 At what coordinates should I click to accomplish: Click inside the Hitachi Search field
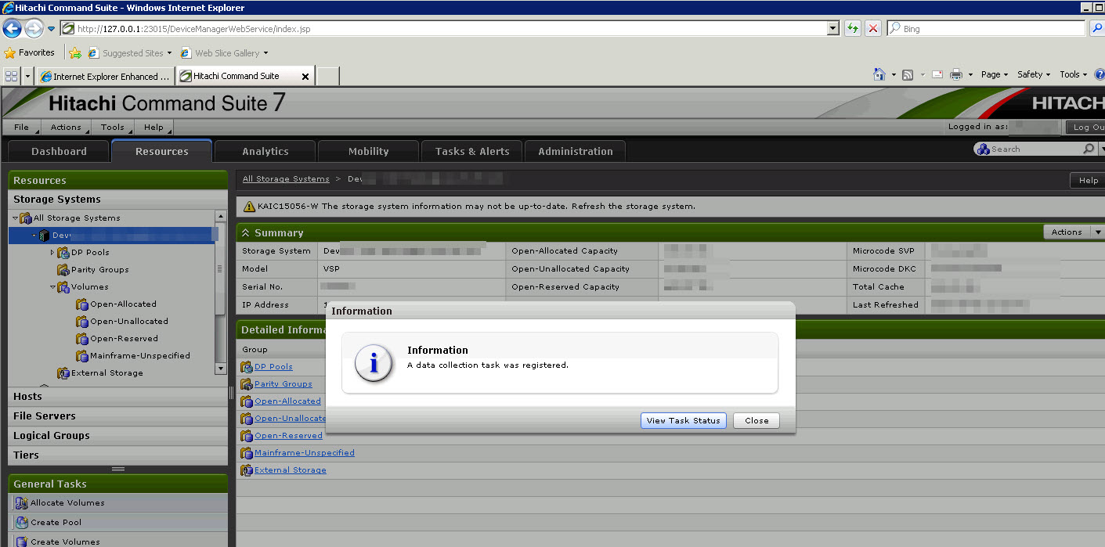click(1035, 149)
